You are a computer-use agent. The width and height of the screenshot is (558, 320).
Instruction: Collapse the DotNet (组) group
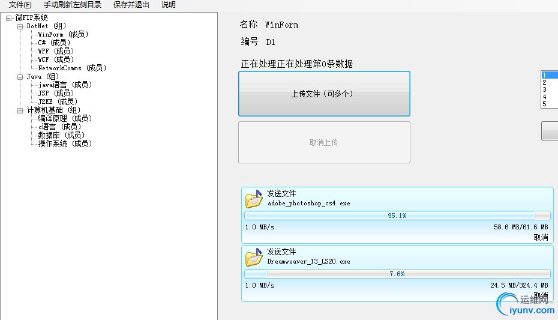(20, 26)
